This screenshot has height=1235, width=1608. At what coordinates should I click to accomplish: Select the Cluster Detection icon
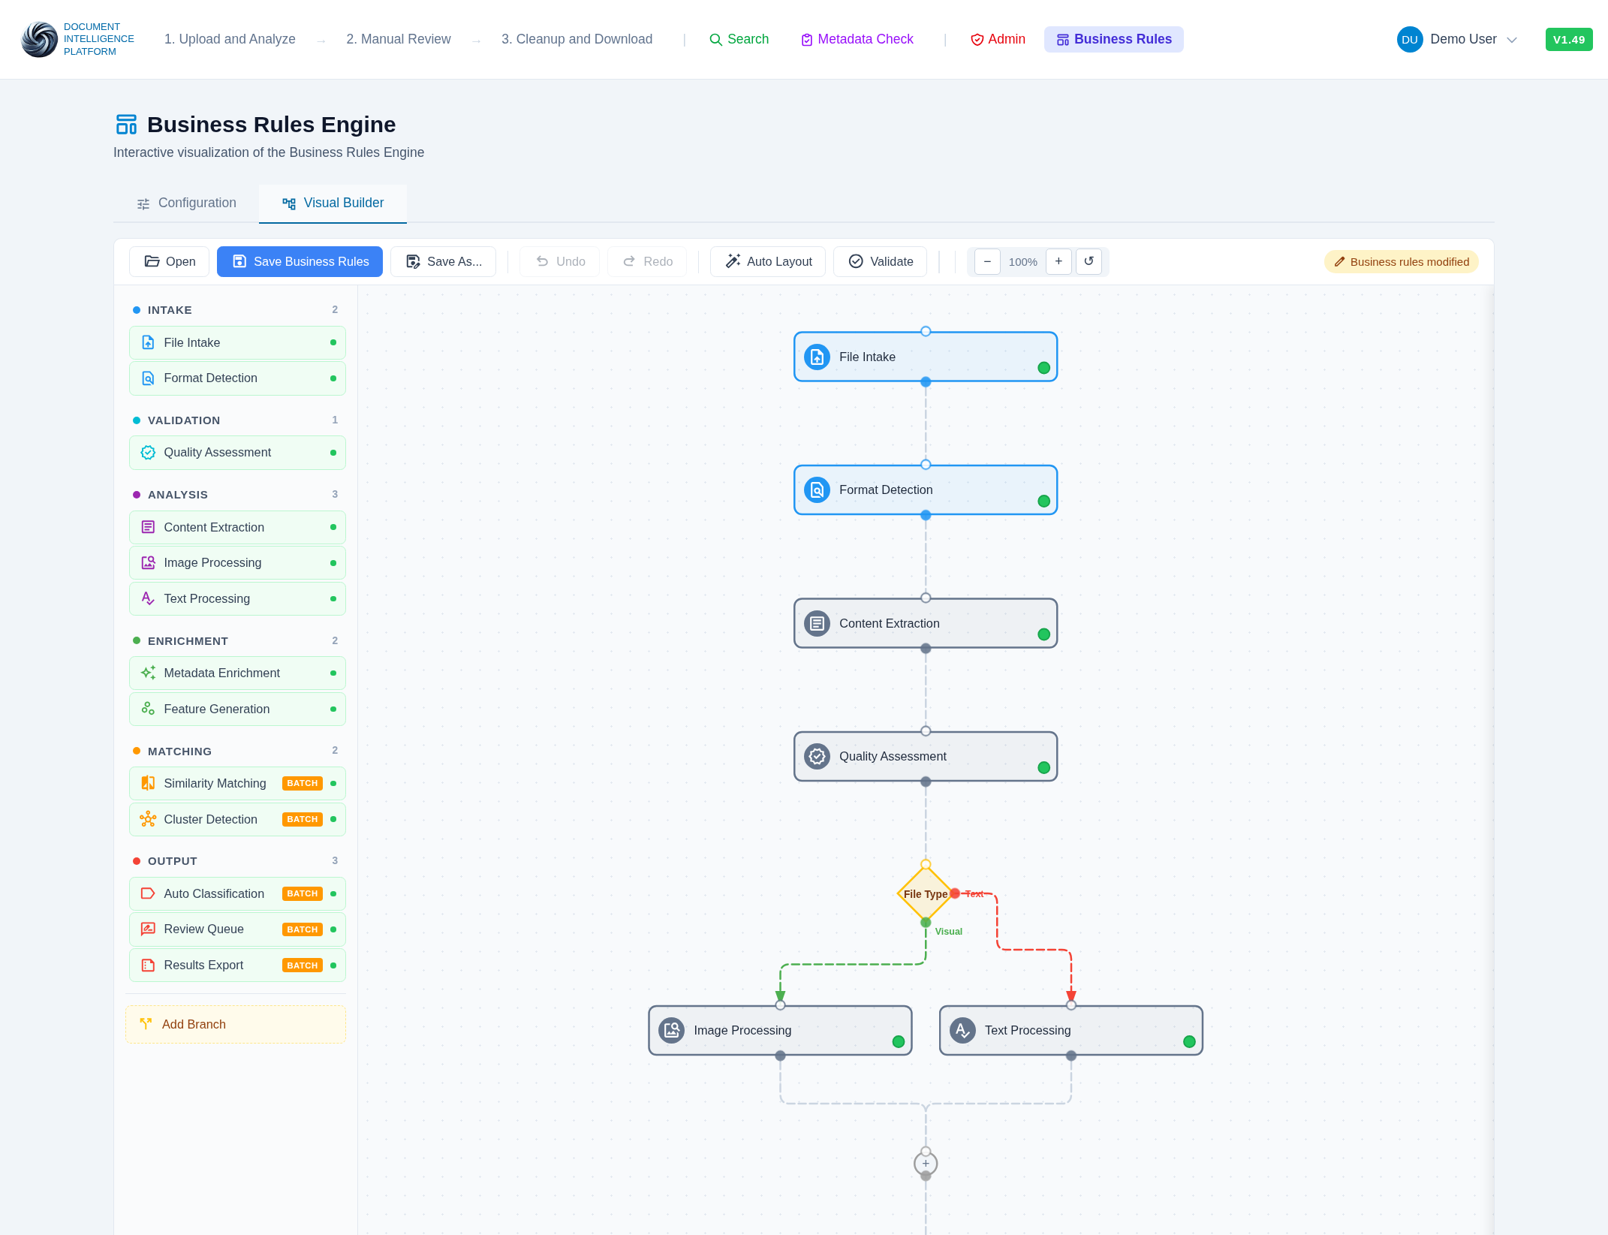click(x=147, y=819)
